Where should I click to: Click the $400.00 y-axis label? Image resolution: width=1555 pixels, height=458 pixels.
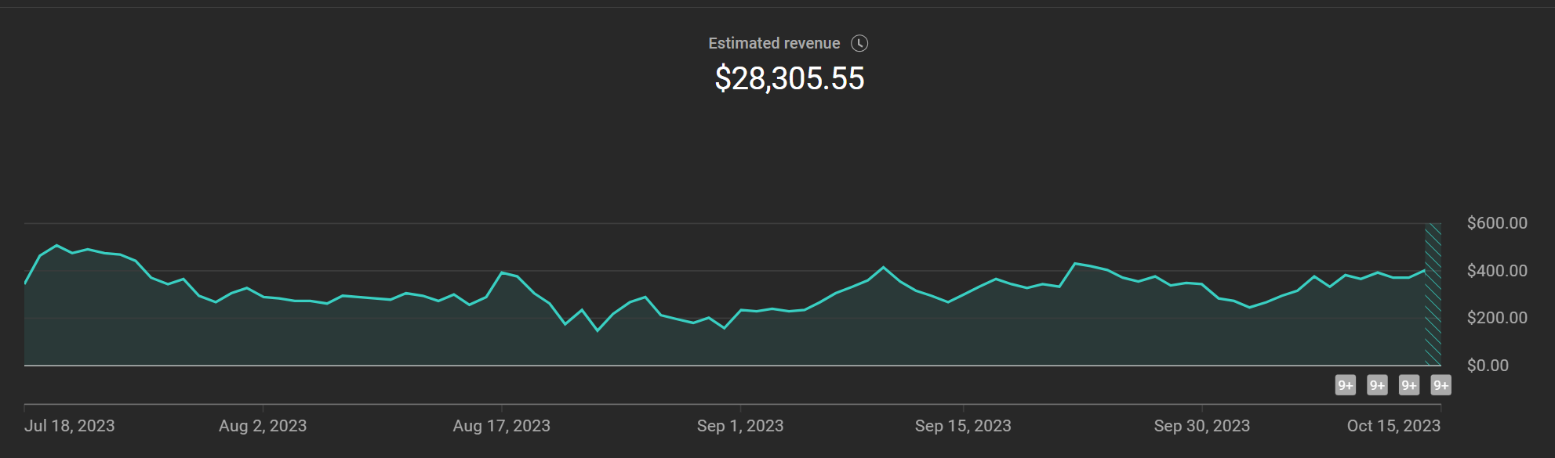tap(1497, 271)
